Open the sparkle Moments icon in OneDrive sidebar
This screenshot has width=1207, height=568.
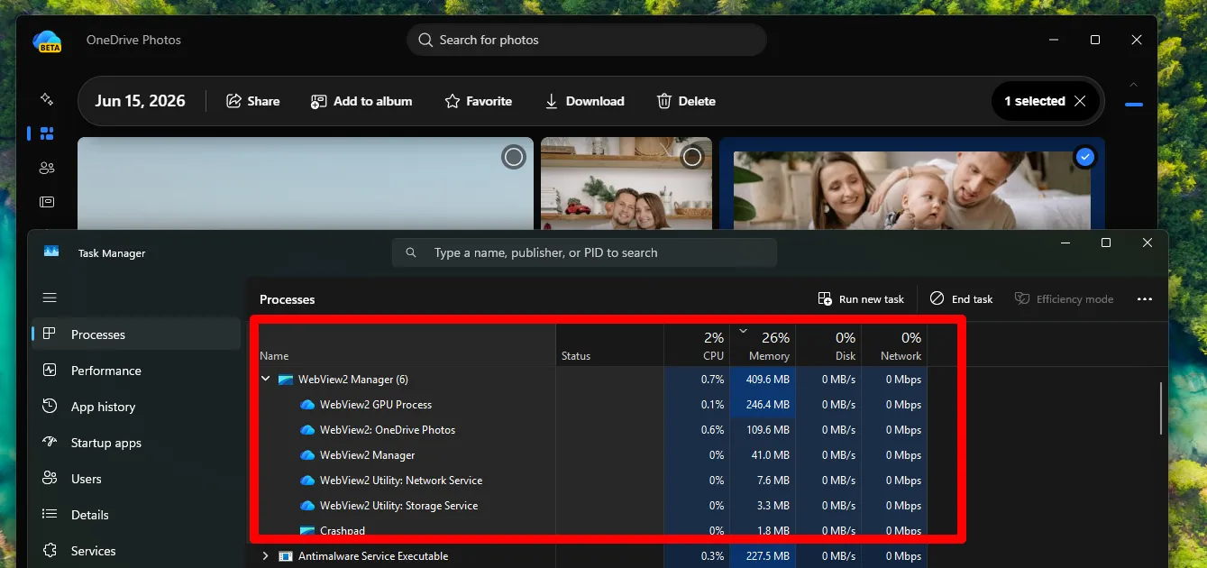pos(47,99)
